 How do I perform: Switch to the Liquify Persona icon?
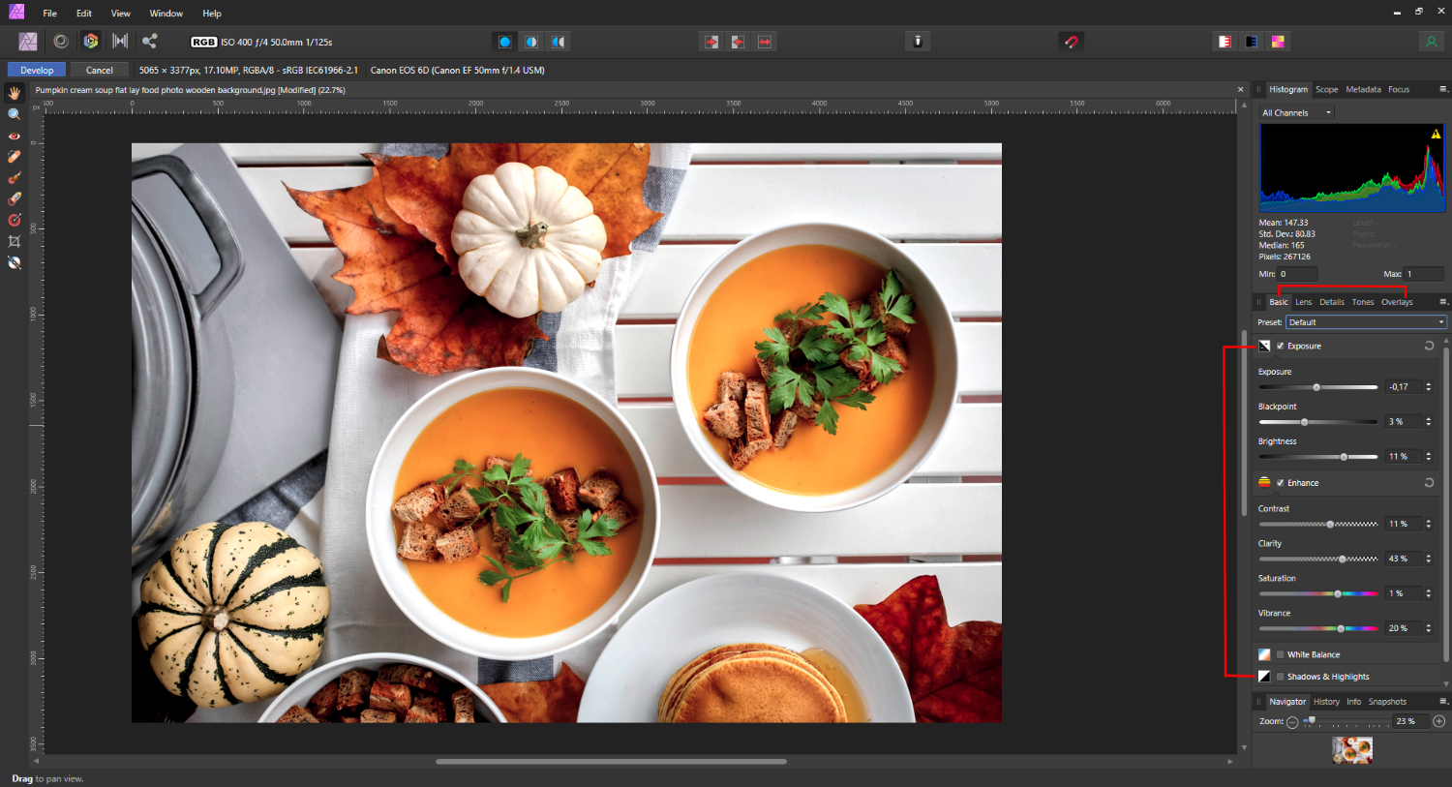(x=61, y=42)
